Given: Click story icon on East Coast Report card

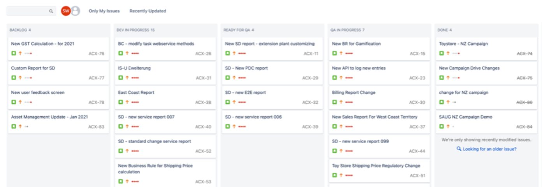Looking at the screenshot, I should coord(121,102).
